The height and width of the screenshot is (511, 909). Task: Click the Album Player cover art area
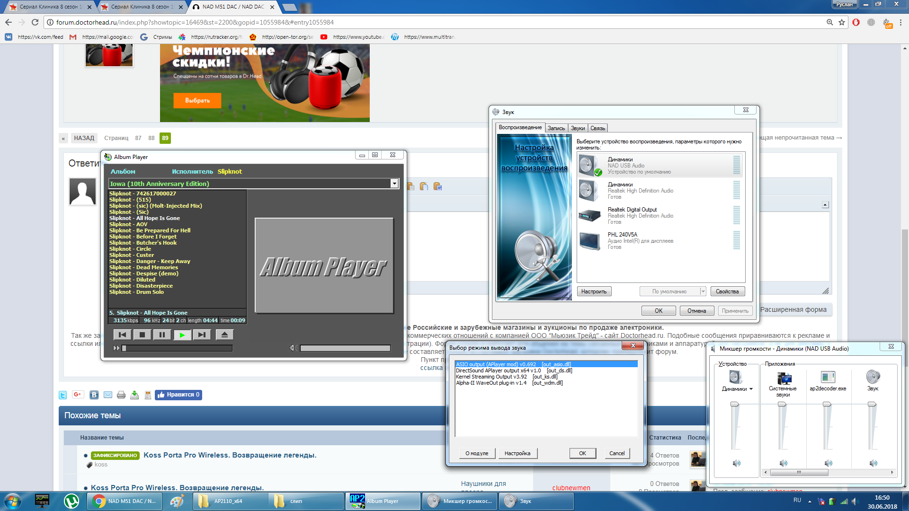pos(324,265)
